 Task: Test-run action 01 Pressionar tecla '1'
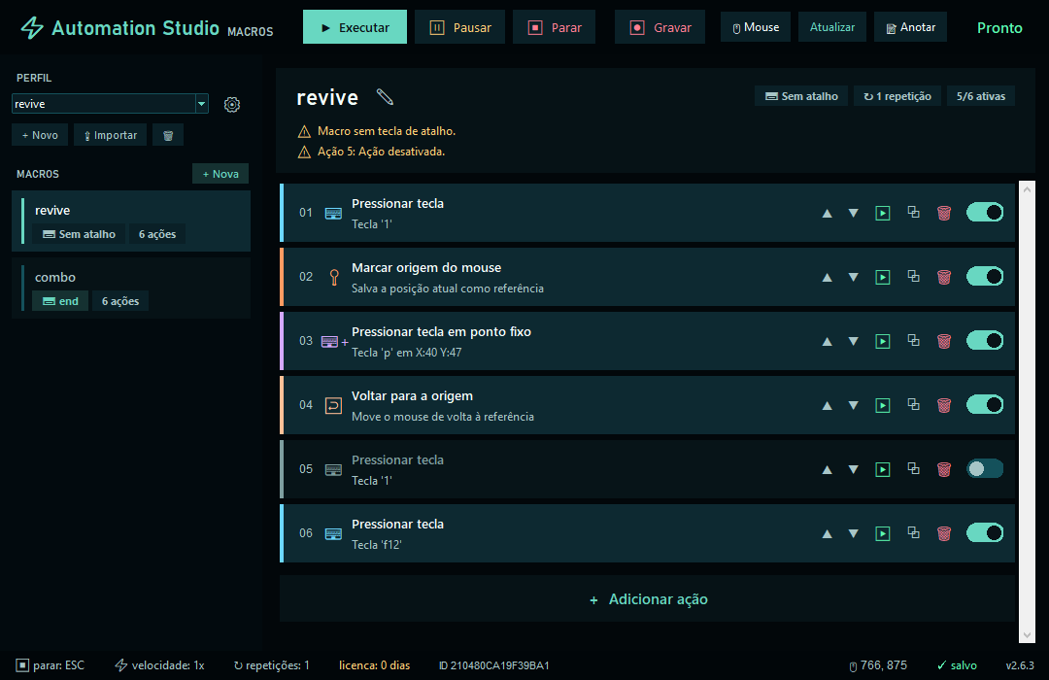882,213
